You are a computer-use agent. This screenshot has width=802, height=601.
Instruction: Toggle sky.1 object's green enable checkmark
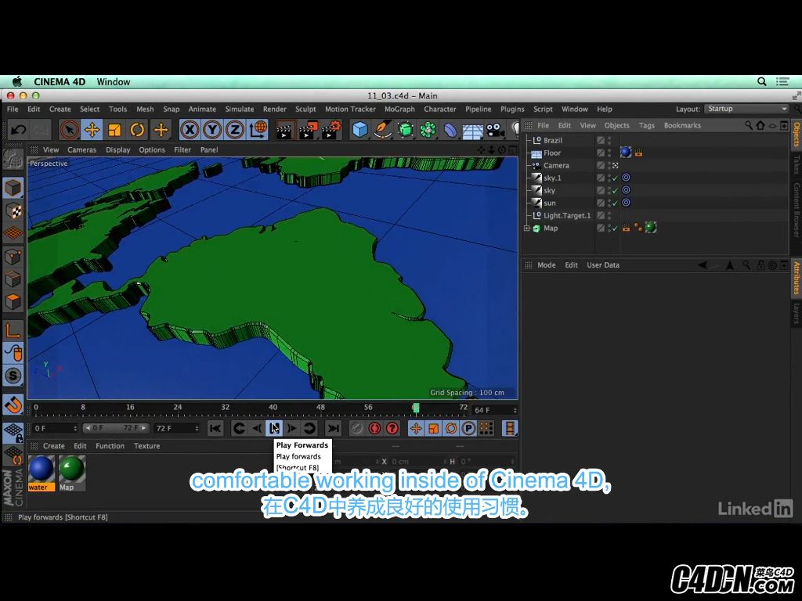click(615, 178)
